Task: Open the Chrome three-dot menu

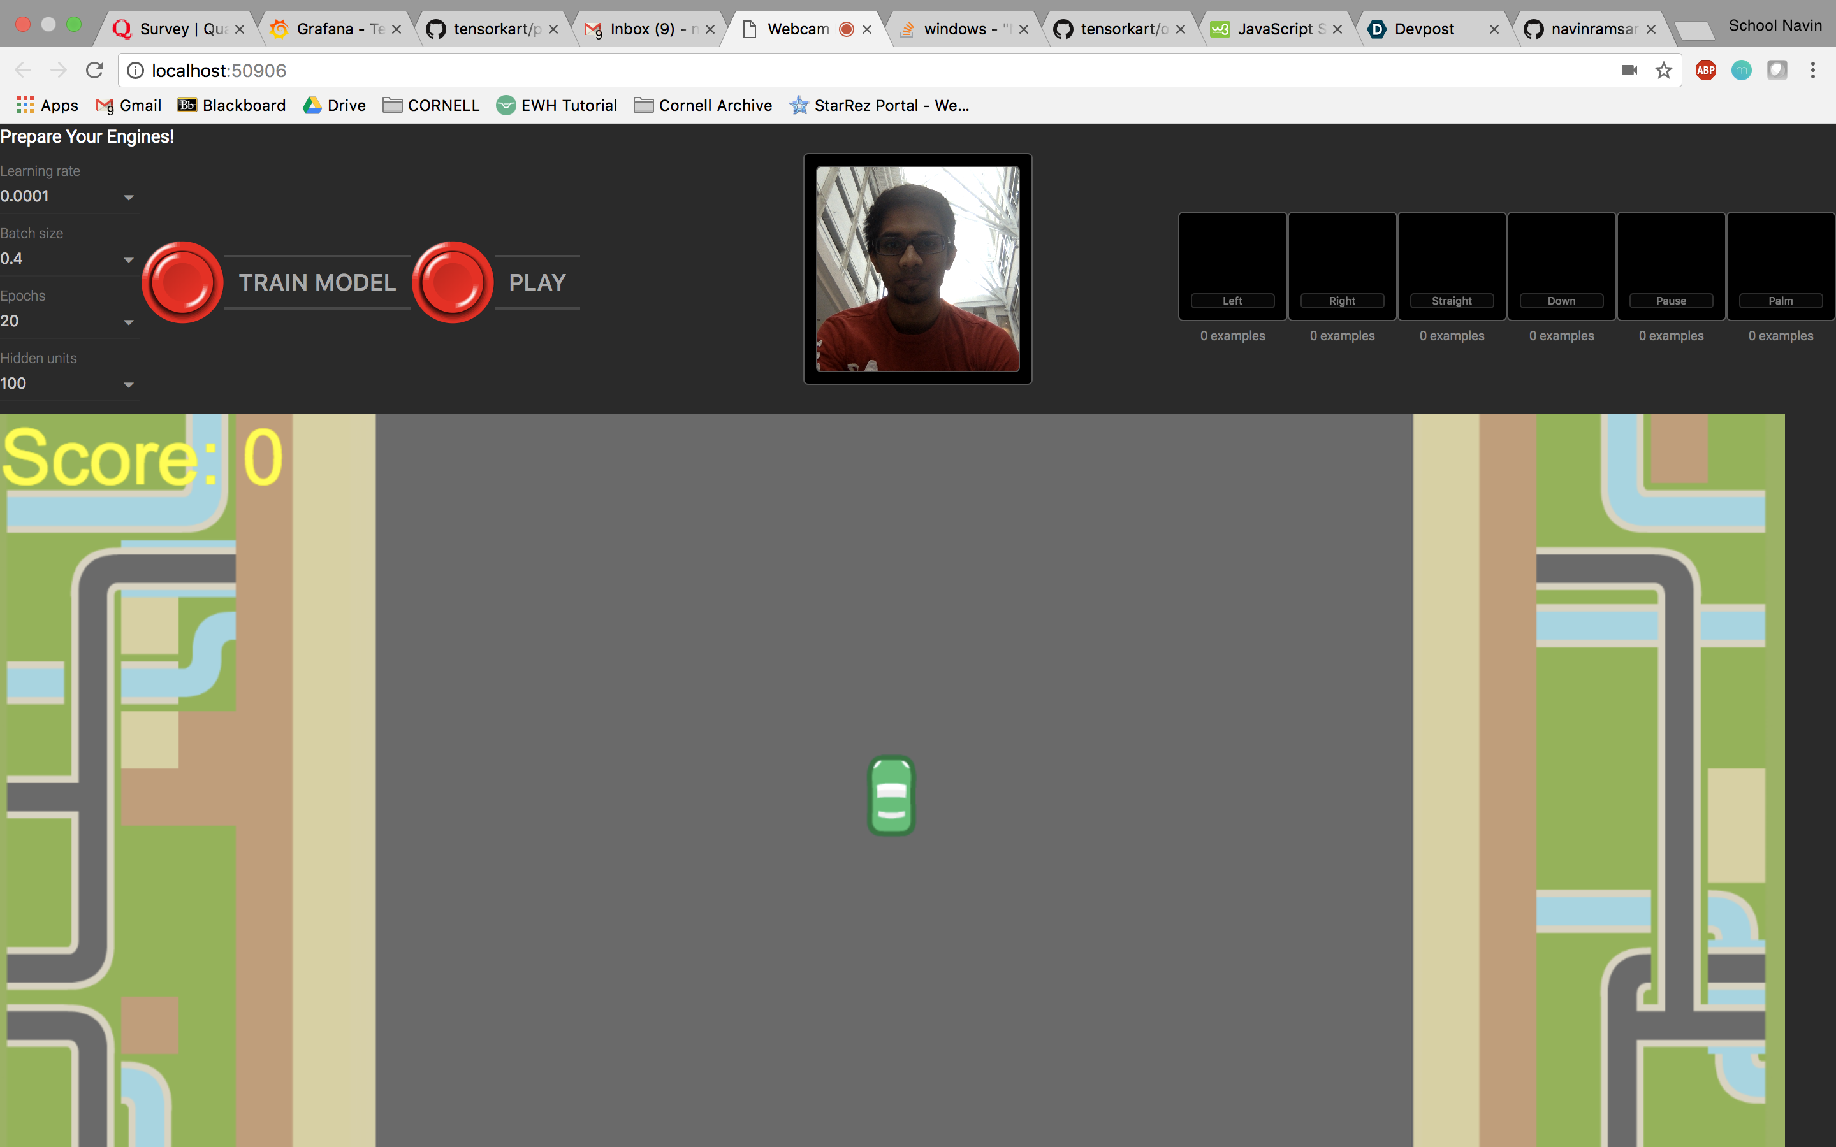Action: click(x=1812, y=71)
